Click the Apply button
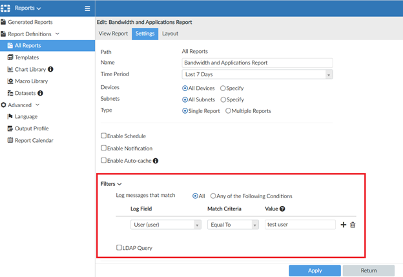Image resolution: width=403 pixels, height=277 pixels. pos(315,271)
